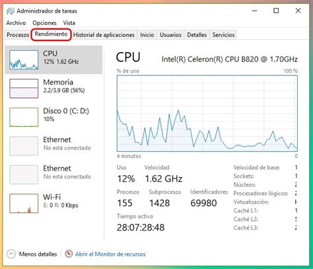Click the Wi-Fi E: 0 R: 0 Kbps text

point(61,206)
